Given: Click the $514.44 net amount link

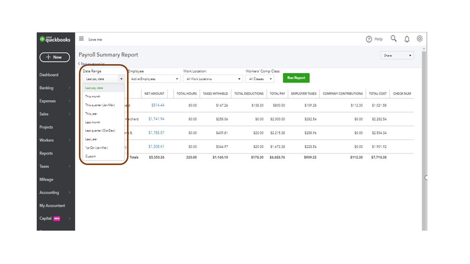Looking at the screenshot, I should [x=158, y=105].
